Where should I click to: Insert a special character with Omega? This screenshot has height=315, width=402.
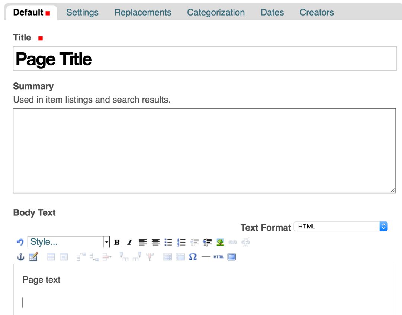[x=193, y=257]
